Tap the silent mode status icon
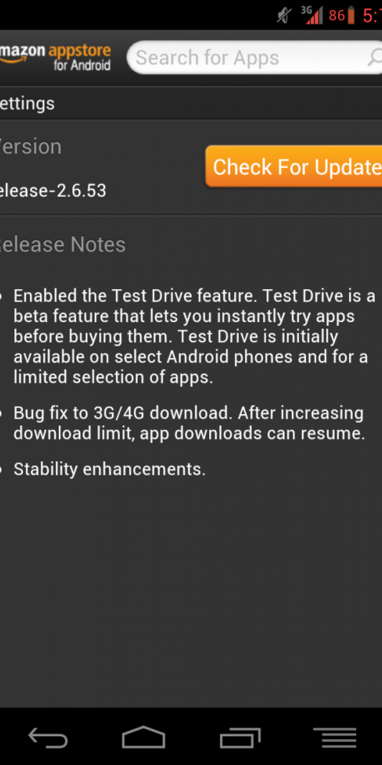382x765 pixels. (284, 15)
